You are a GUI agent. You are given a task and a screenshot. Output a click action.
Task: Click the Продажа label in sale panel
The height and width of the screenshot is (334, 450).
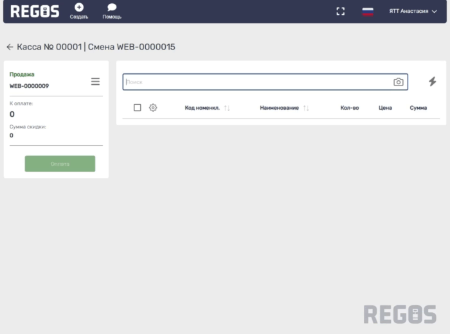[x=22, y=75]
